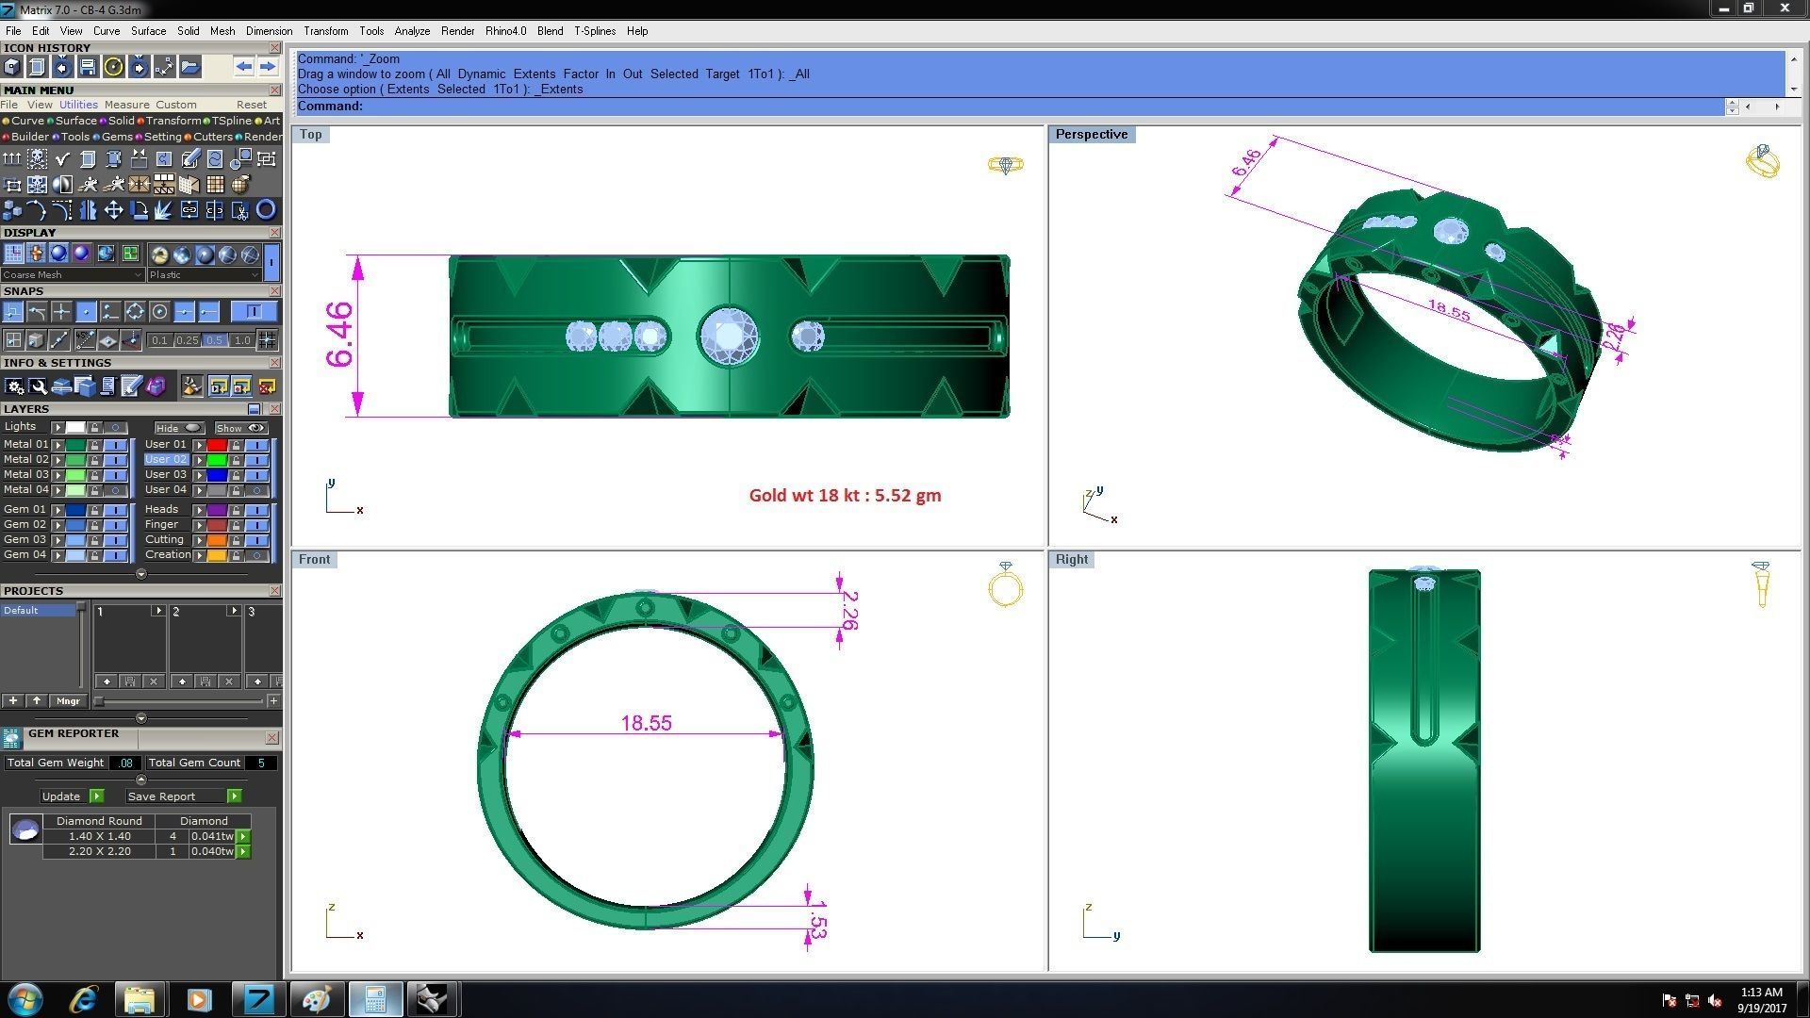Select the 0.25 snap spacing option

pyautogui.click(x=187, y=340)
